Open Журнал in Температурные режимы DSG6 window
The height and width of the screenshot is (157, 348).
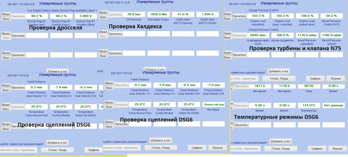(337, 149)
